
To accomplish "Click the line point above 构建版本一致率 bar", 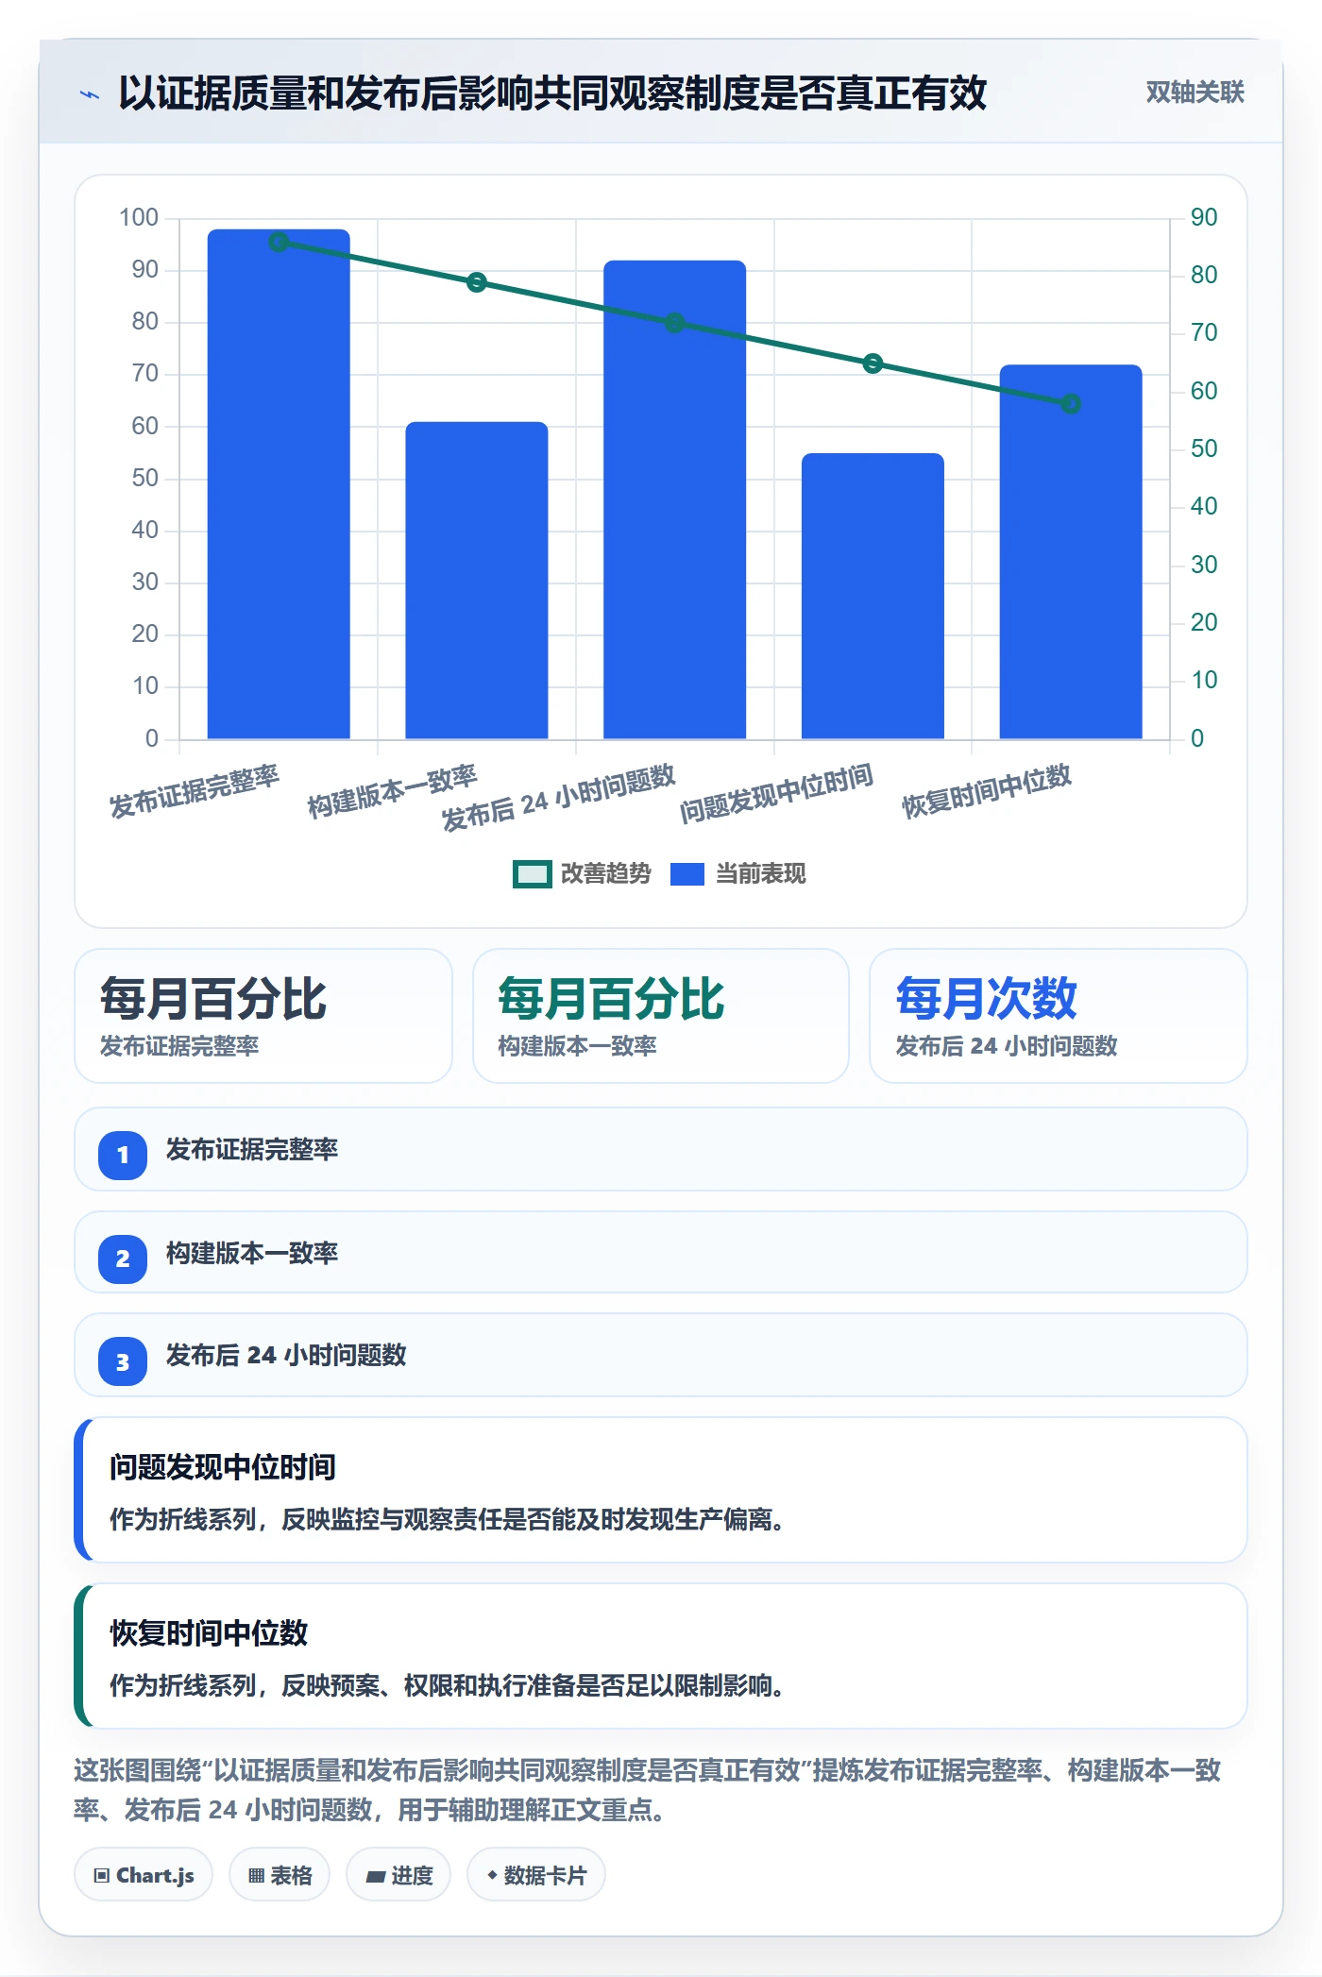I will 477,282.
